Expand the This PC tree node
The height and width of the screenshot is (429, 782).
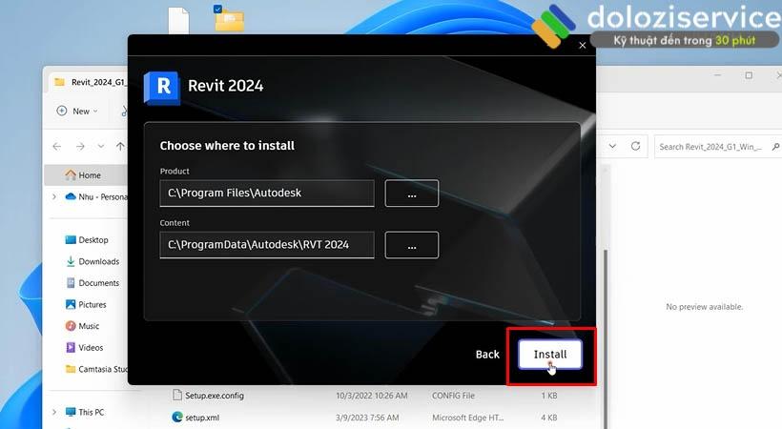click(x=53, y=412)
